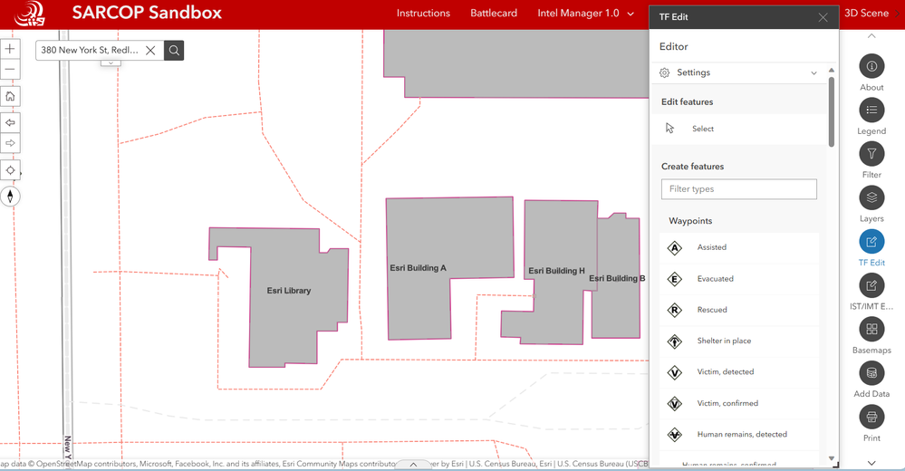Expand the bottom attribute table handle
This screenshot has height=471, width=905.
(413, 464)
